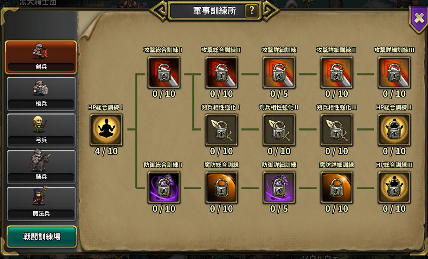This screenshot has width=428, height=259.
Task: Switch to the 魔法兵 mage tab
Action: coord(41,204)
